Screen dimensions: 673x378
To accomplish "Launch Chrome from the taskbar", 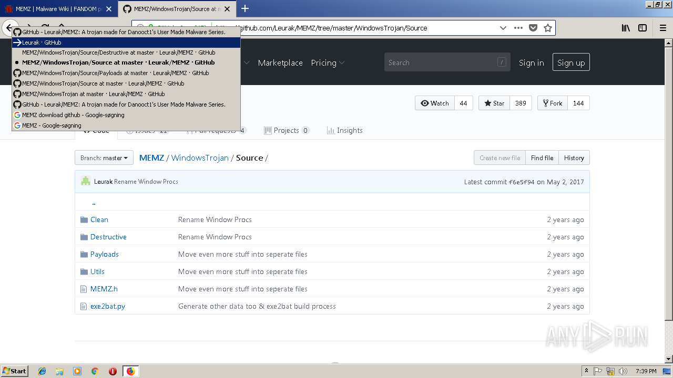I will (x=95, y=371).
